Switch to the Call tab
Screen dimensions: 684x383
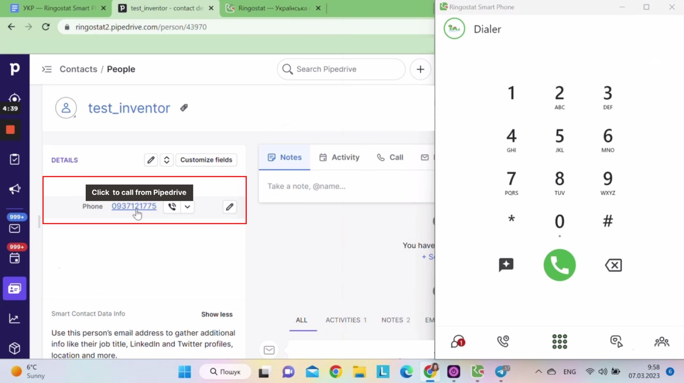pos(390,157)
